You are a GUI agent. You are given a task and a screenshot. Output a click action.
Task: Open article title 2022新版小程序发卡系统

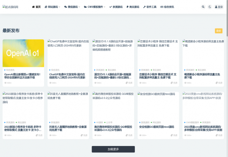tap(23, 128)
